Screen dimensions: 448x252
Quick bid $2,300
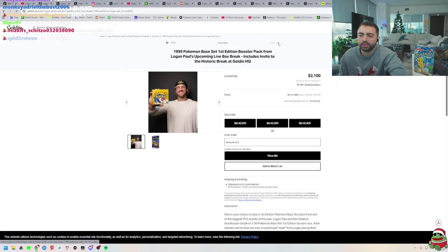pos(272,123)
